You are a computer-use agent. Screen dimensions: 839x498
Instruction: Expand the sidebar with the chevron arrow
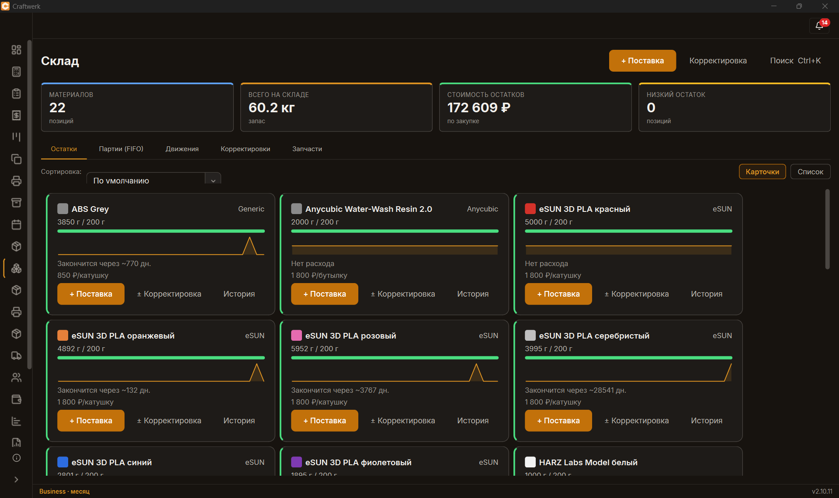click(16, 480)
